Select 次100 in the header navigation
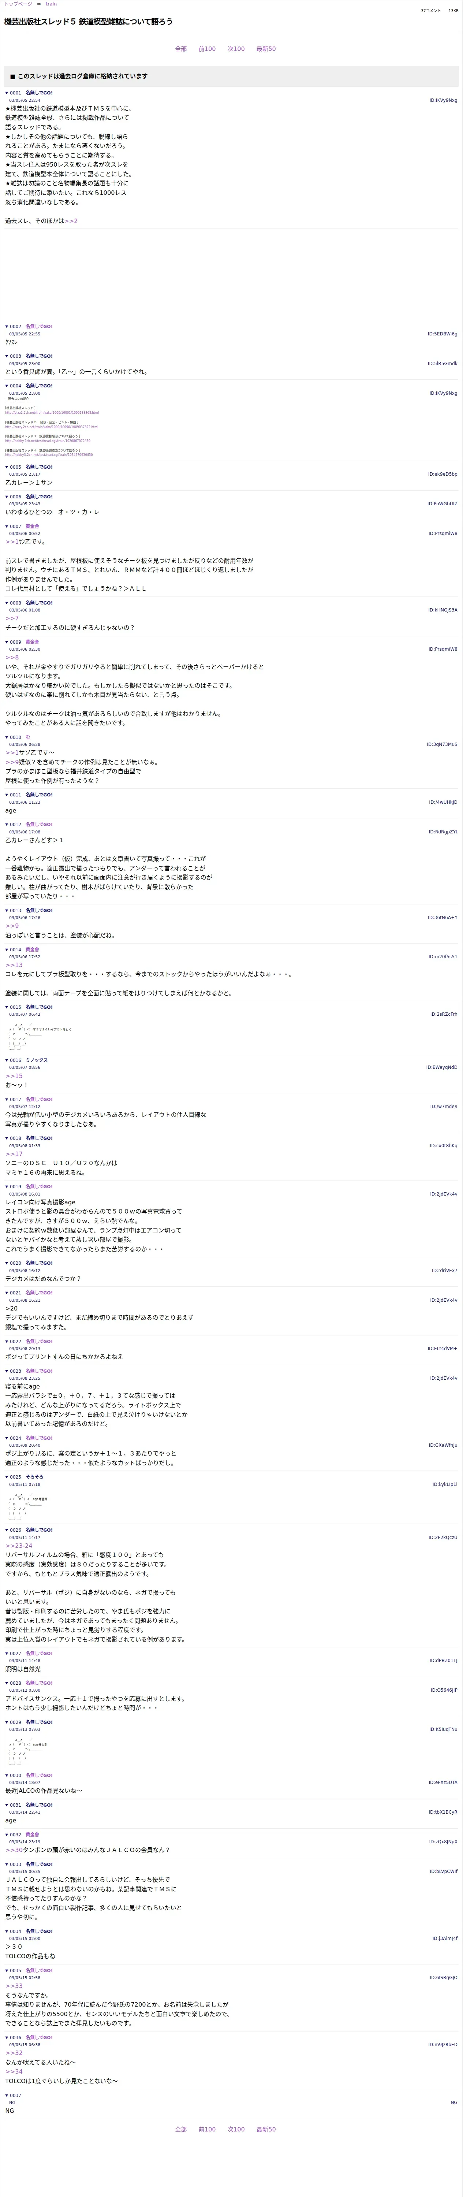This screenshot has width=470, height=2197. tap(236, 49)
